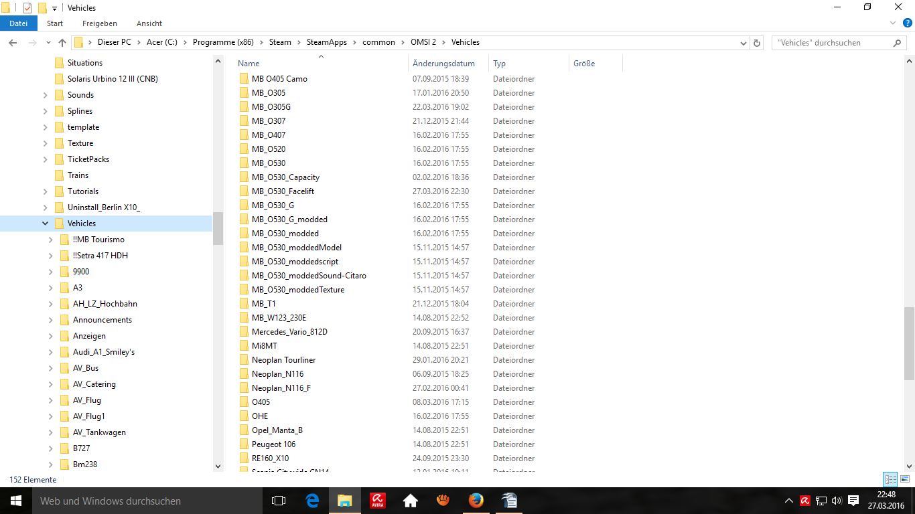
Task: Select the Neoplan Tourliner folder icon
Action: (244, 360)
